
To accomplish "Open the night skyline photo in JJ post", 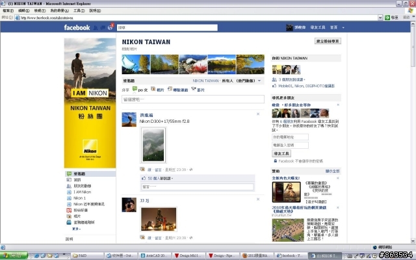I will (x=159, y=219).
